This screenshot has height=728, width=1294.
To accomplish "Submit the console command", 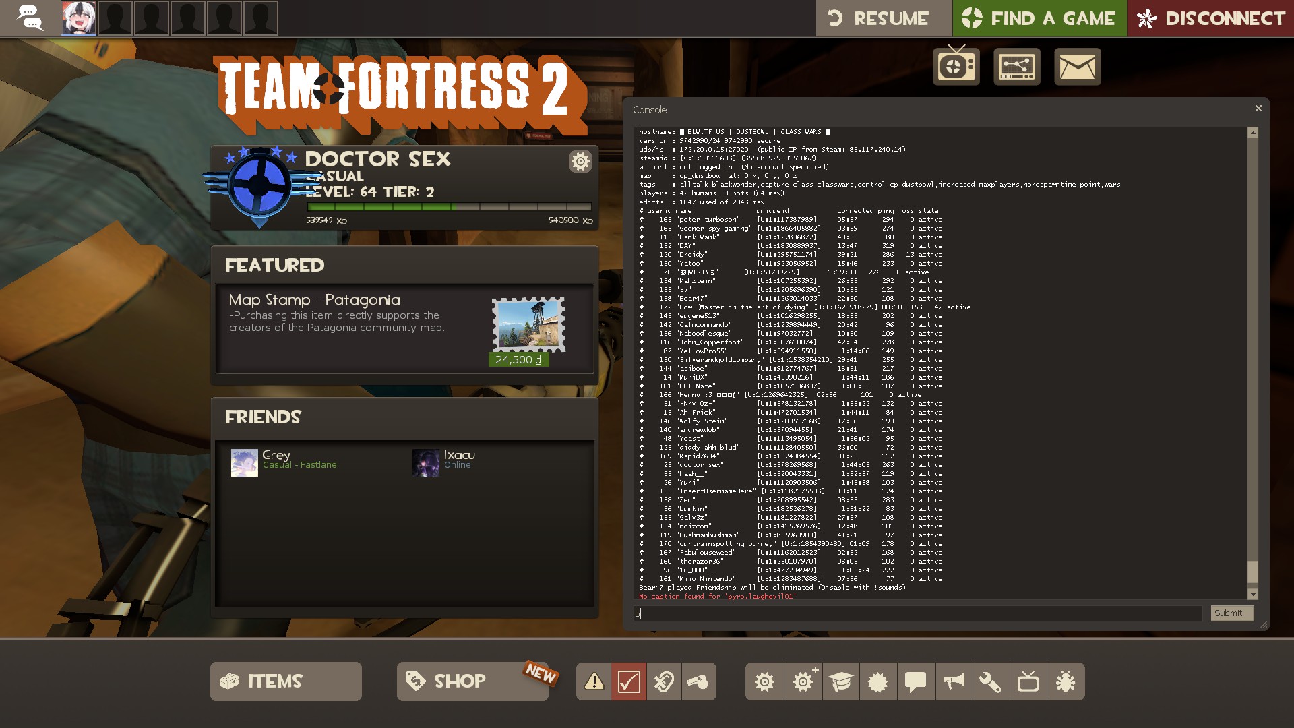I will pyautogui.click(x=1232, y=613).
